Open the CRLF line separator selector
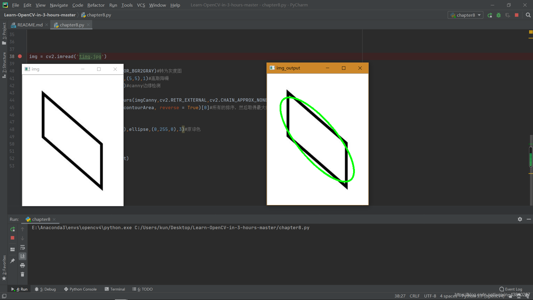 point(414,296)
